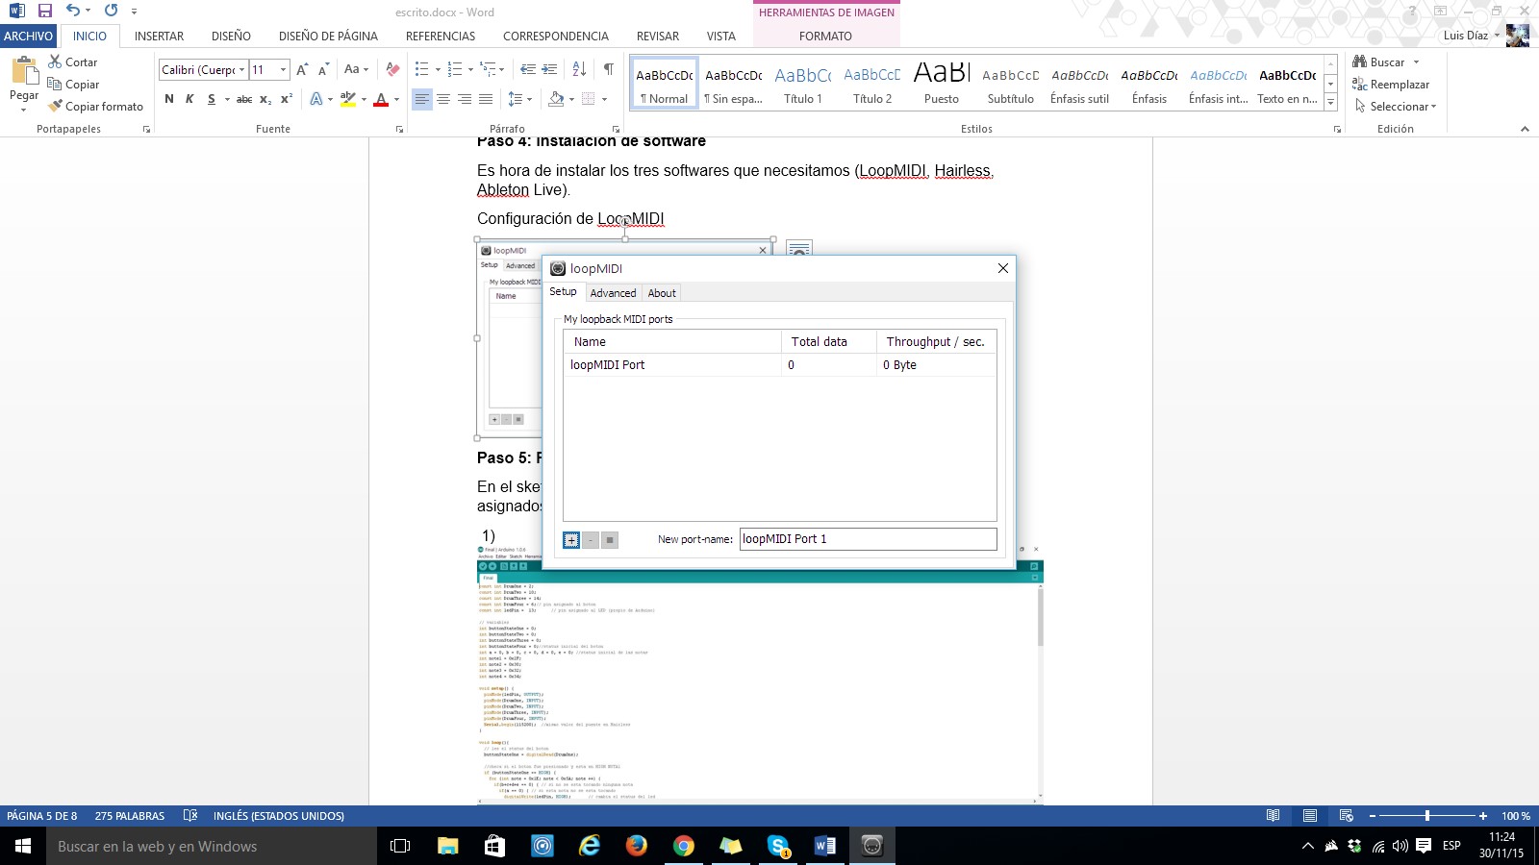Toggle strikethrough (abc) formatting
Screen dimensions: 1539x865
click(244, 99)
